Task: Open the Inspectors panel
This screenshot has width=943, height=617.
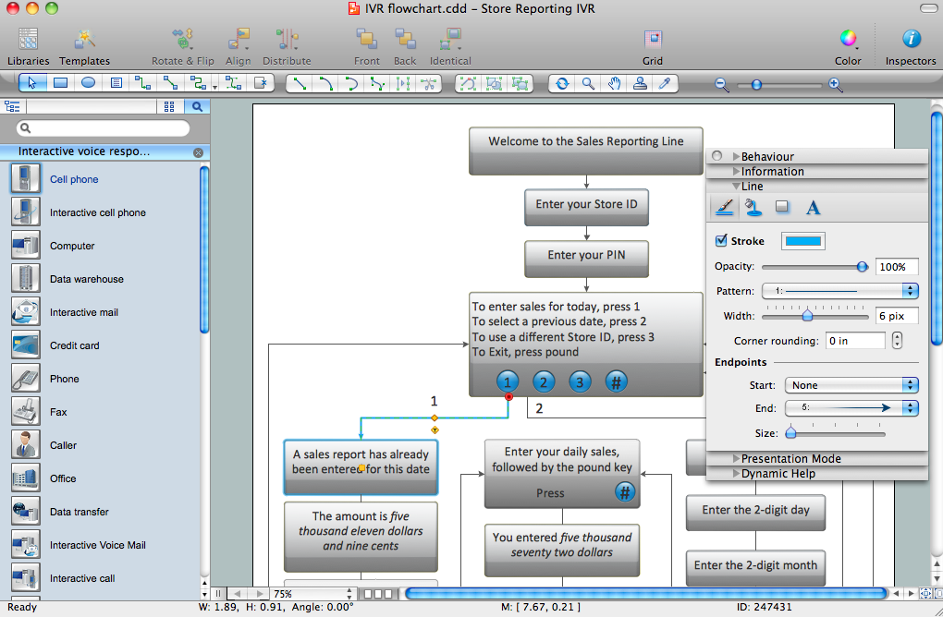Action: tap(911, 47)
